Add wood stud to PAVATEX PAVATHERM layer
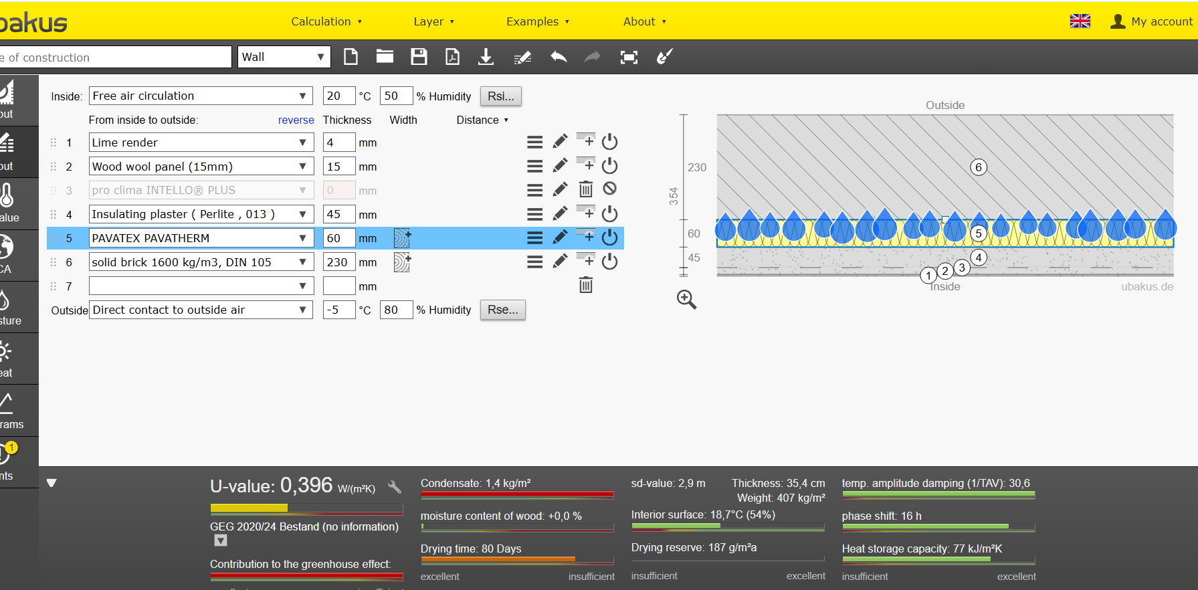 (402, 238)
